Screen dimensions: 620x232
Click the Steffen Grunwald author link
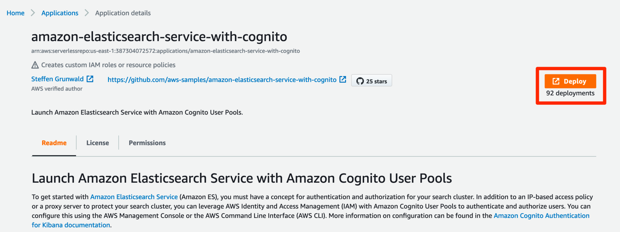57,79
